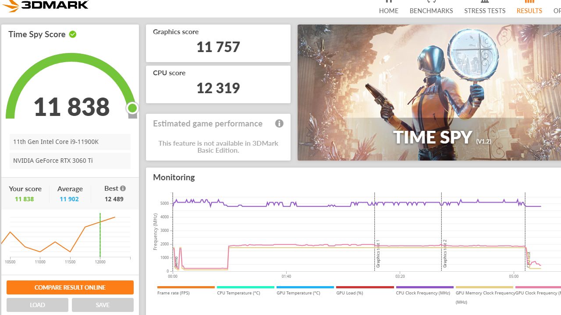
Task: Click the Compare Result Online button
Action: pos(70,287)
